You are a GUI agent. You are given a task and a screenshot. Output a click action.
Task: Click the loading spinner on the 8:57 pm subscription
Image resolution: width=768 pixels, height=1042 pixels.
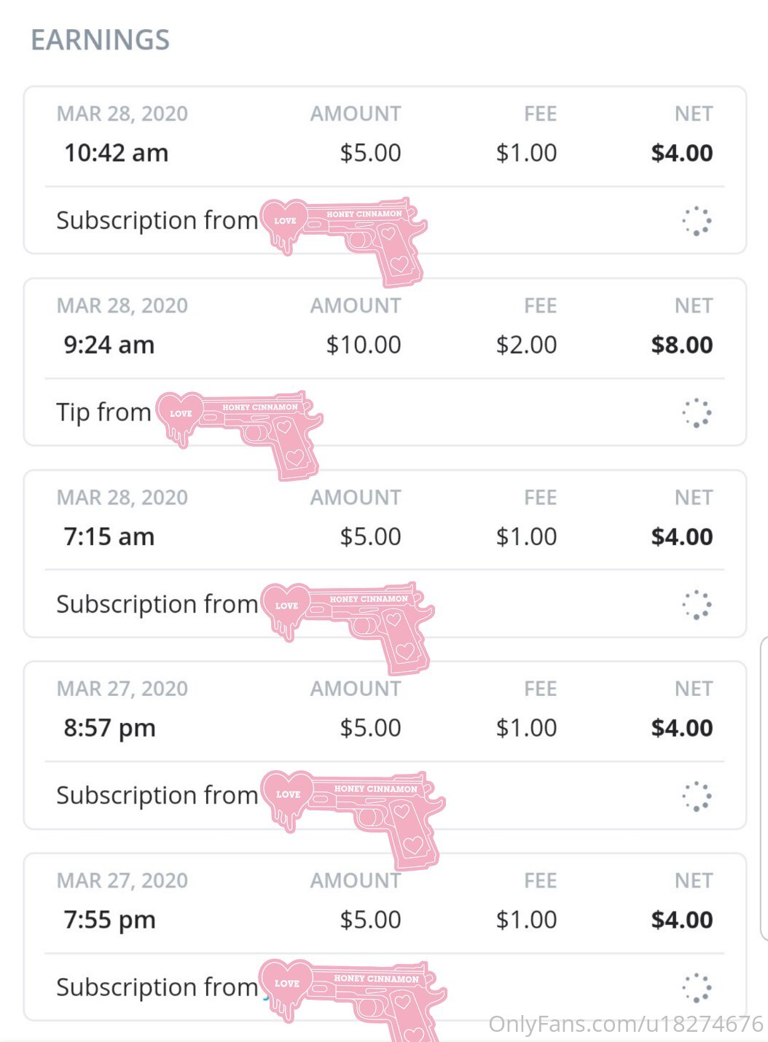click(697, 796)
